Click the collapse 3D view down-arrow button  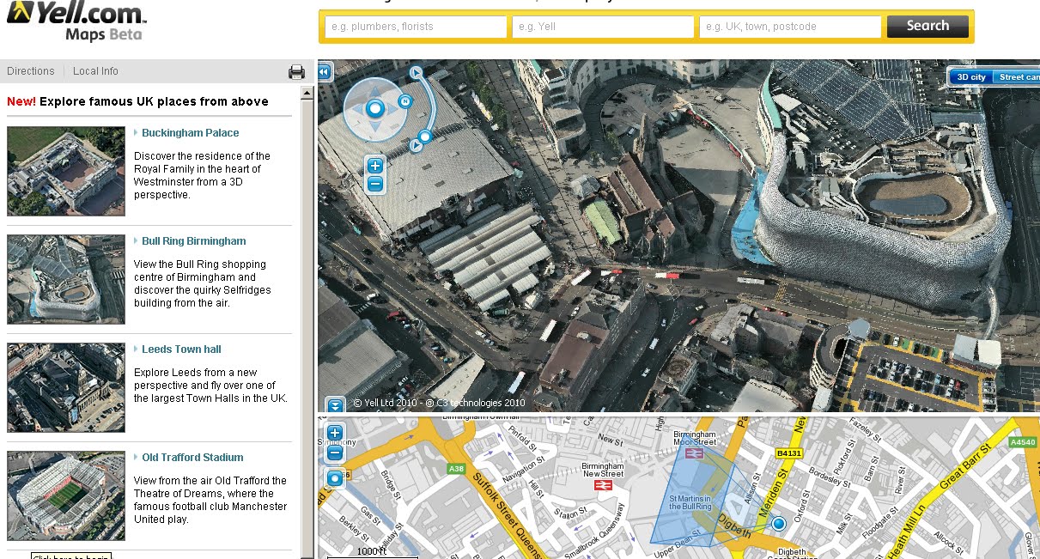point(335,404)
